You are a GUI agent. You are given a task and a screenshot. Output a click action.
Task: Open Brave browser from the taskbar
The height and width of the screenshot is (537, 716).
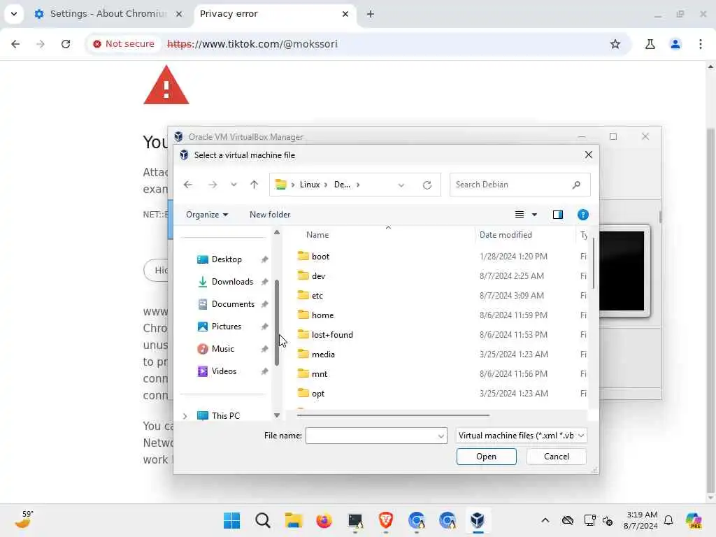386,520
